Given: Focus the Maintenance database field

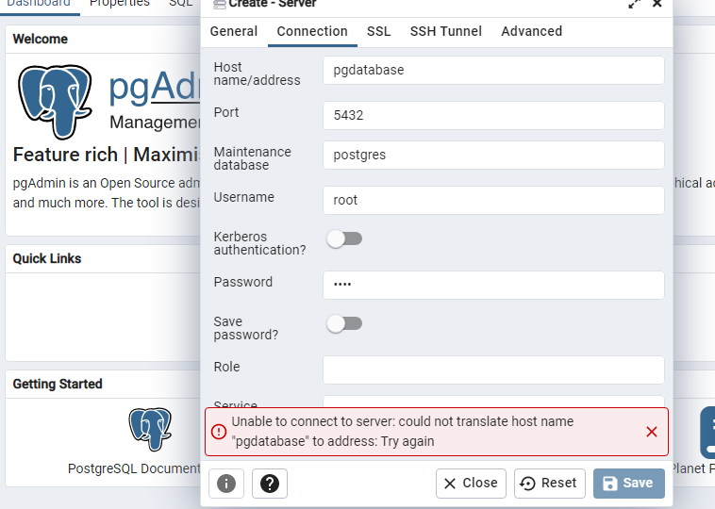Looking at the screenshot, I should tap(493, 155).
